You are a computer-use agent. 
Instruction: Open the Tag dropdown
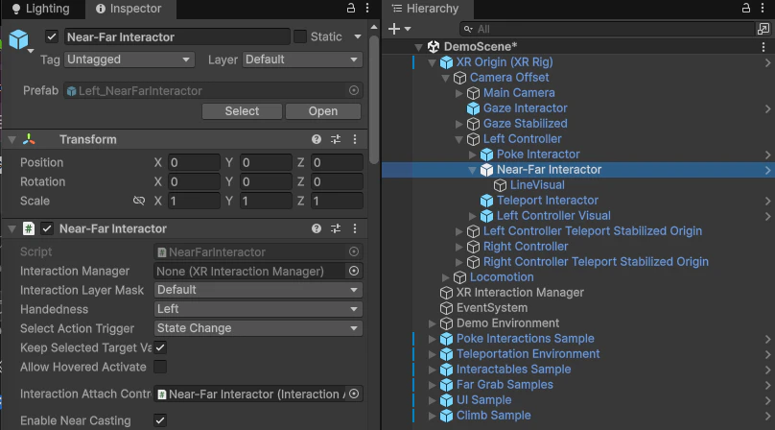129,60
